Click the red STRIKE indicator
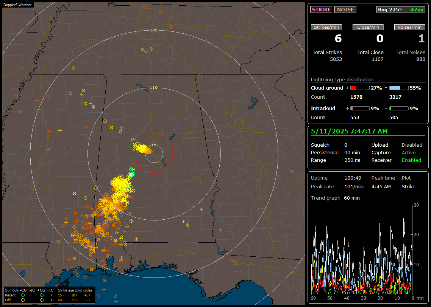 (321, 9)
